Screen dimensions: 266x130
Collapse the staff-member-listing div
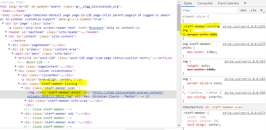click(x=19, y=84)
